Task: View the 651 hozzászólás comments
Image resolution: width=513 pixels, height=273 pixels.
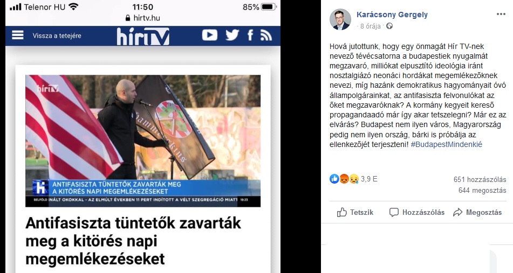Action: coord(480,179)
